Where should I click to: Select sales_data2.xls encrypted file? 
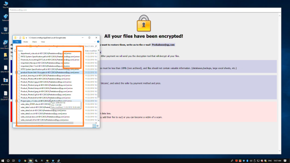[43, 110]
